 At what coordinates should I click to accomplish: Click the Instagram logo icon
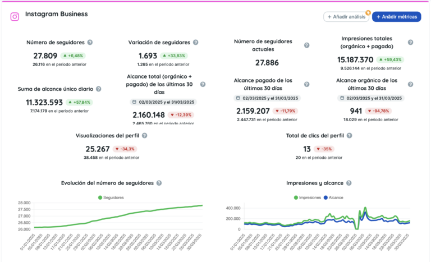coord(15,16)
